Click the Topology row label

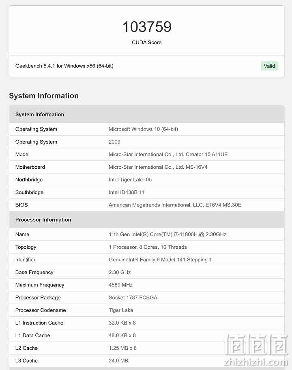click(26, 247)
